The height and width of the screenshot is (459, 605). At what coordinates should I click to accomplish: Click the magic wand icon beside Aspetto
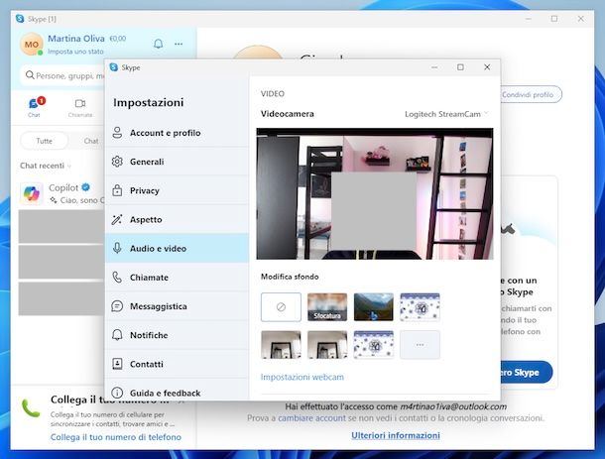click(117, 219)
